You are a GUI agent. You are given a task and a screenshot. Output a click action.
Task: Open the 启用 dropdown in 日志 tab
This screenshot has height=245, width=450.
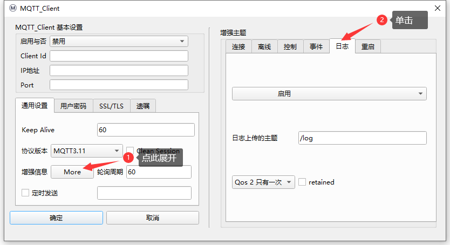[x=329, y=94]
